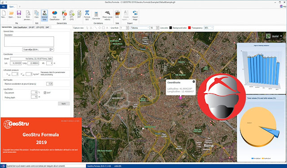
Task: Pick the black Line color swatch
Action: pos(170,28)
